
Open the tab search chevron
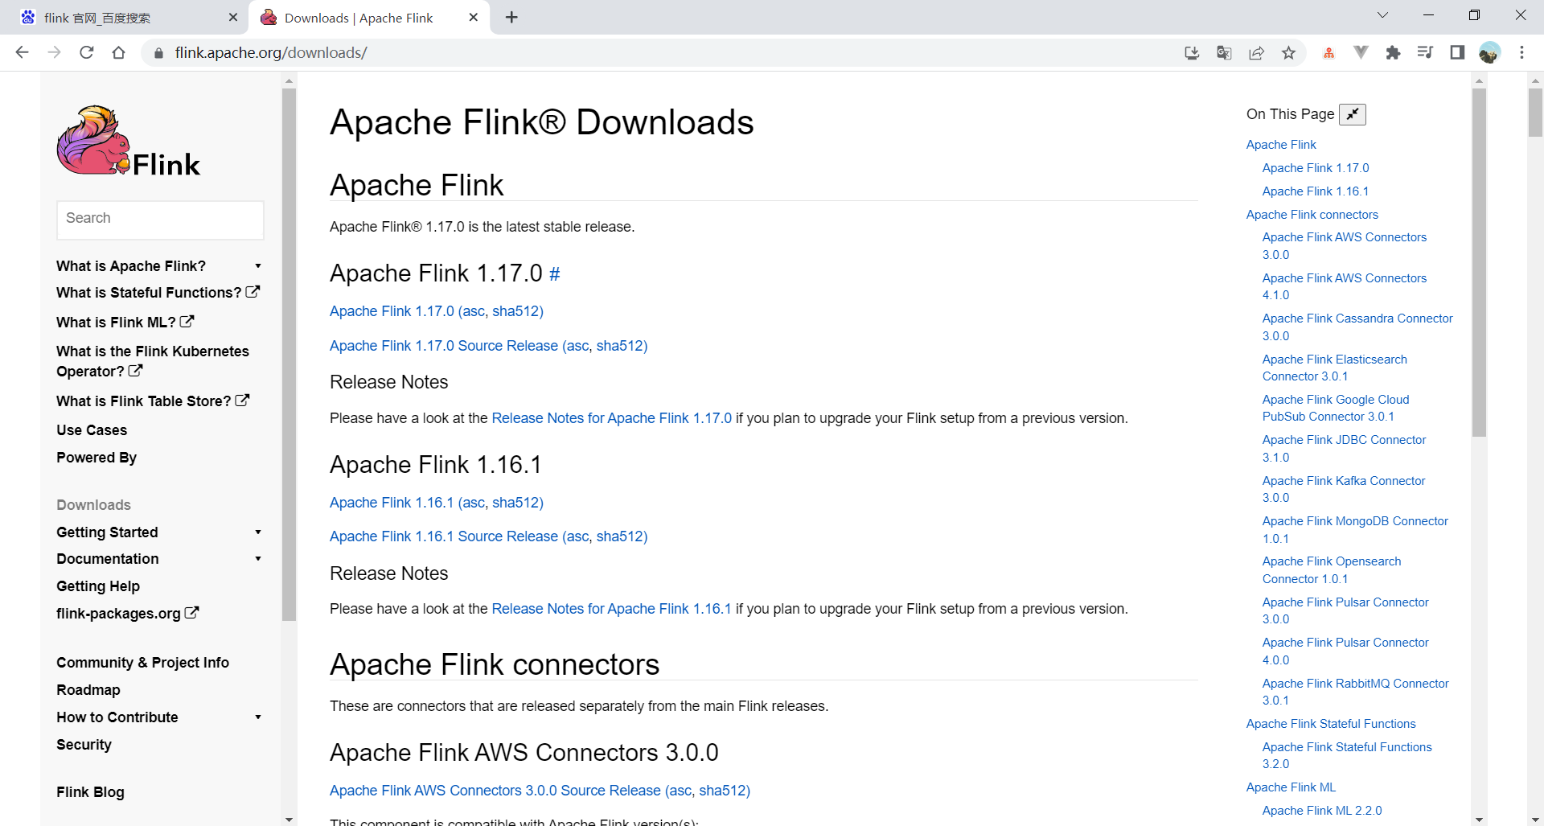pyautogui.click(x=1382, y=15)
